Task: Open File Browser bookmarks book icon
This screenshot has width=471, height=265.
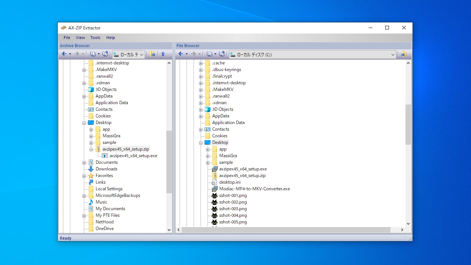Action: 210,54
